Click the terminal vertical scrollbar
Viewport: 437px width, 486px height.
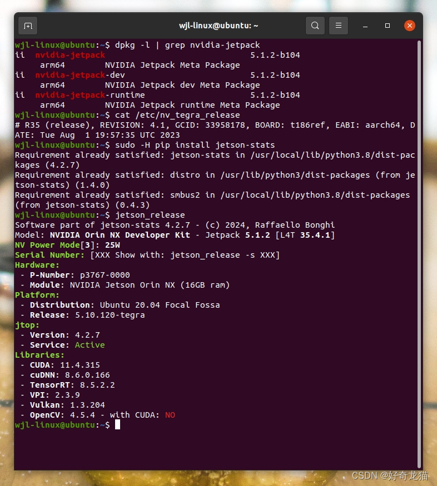click(419, 254)
